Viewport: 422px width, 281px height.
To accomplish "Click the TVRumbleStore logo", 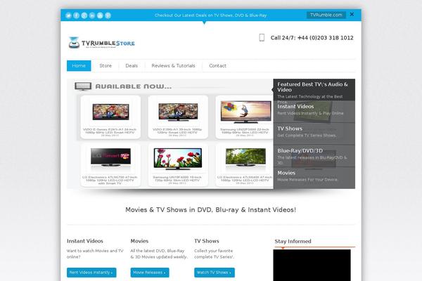I will (101, 42).
